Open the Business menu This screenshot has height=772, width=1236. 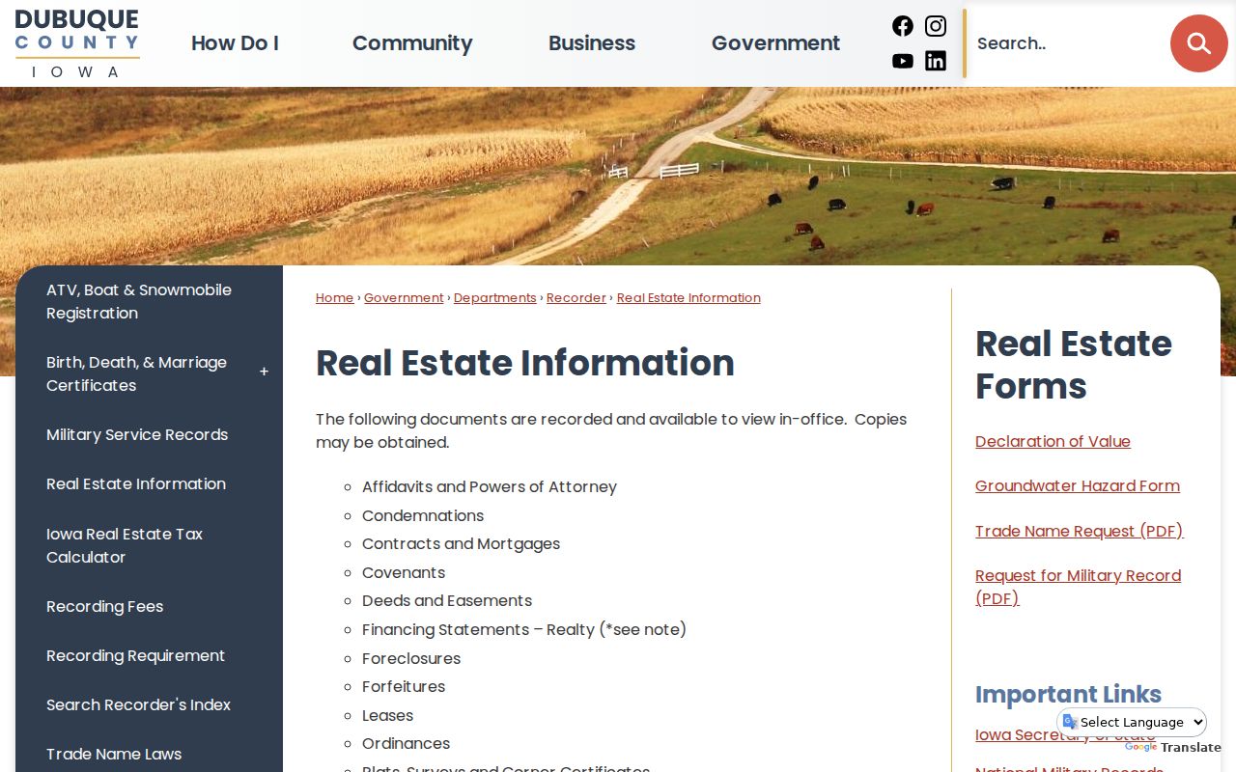pyautogui.click(x=592, y=43)
